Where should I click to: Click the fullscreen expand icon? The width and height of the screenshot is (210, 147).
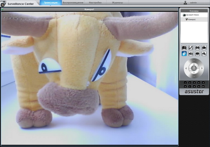191,47
